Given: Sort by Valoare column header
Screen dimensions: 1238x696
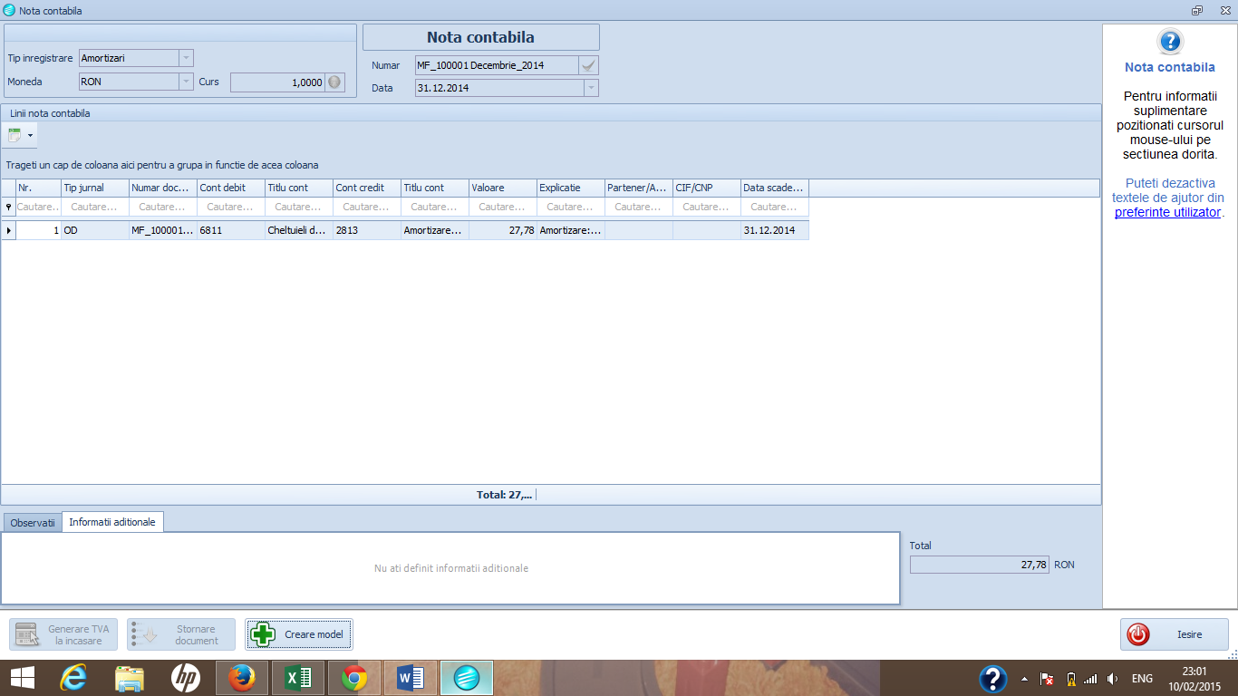Looking at the screenshot, I should (x=503, y=188).
